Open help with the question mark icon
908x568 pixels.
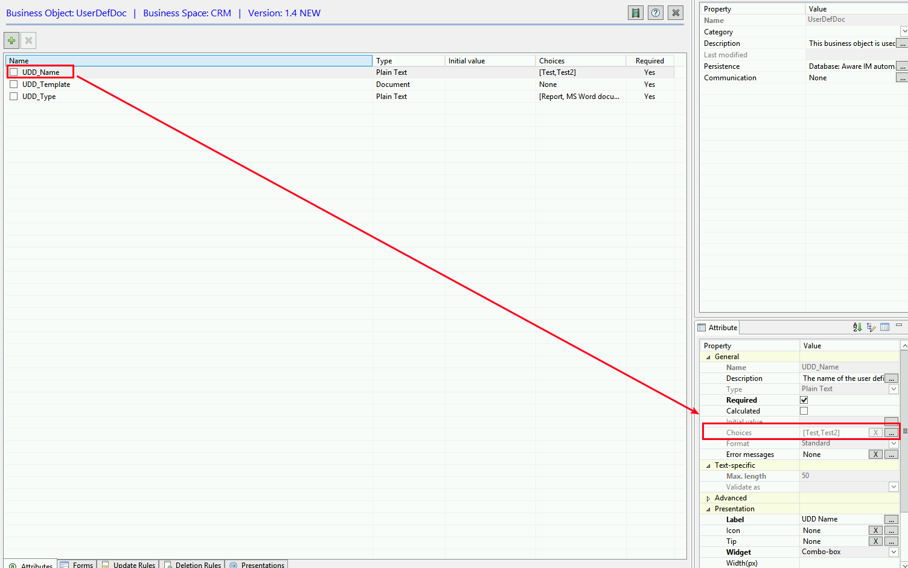[x=656, y=13]
